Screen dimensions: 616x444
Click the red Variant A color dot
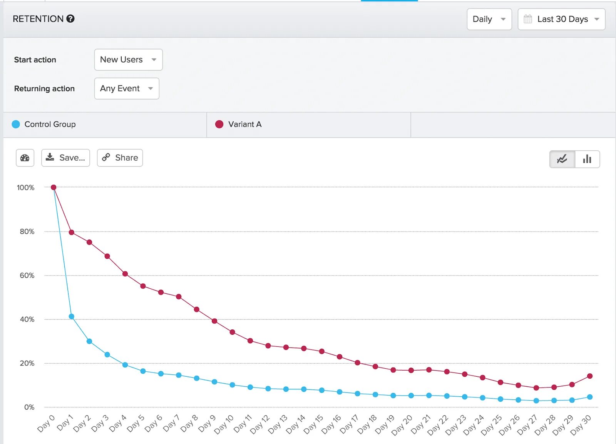pyautogui.click(x=219, y=124)
